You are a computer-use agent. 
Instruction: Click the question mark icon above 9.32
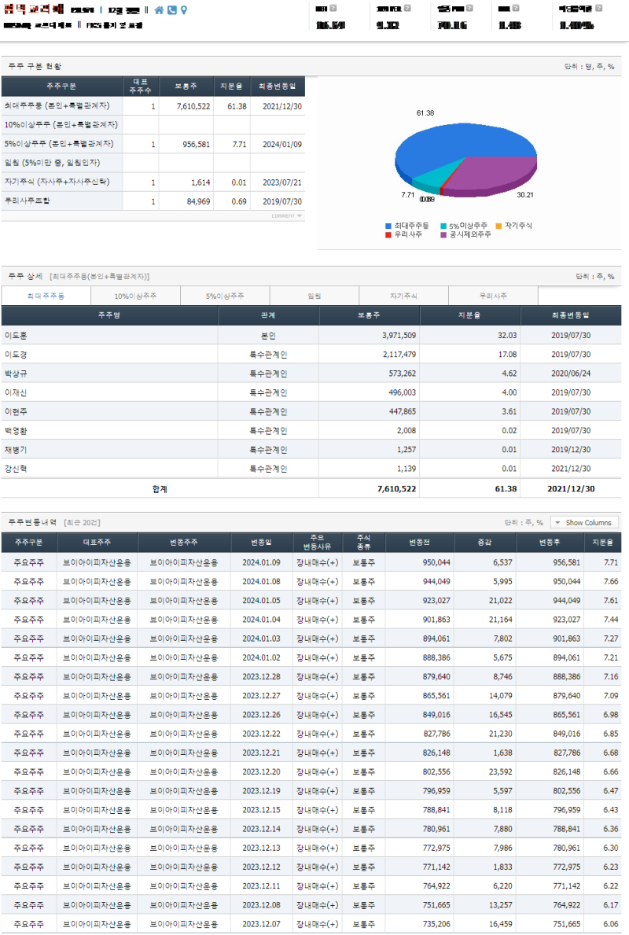[x=406, y=8]
